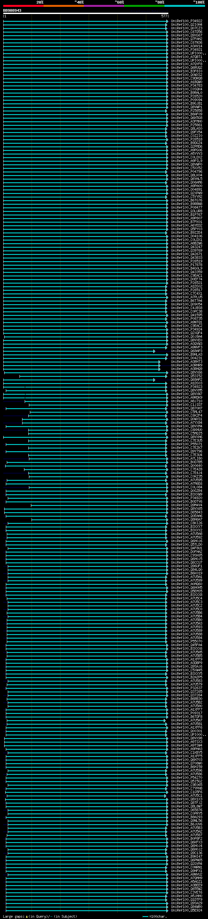
Task: Select the UniRef100_P26519 label
Action: click(x=187, y=261)
